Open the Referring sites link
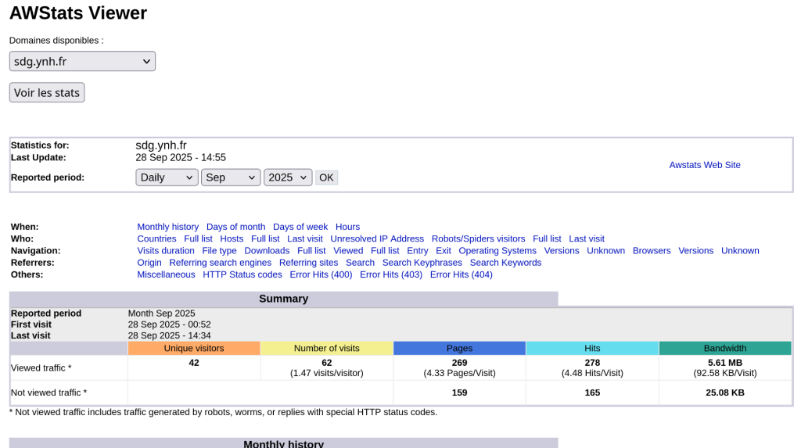This screenshot has height=448, width=801. point(308,263)
